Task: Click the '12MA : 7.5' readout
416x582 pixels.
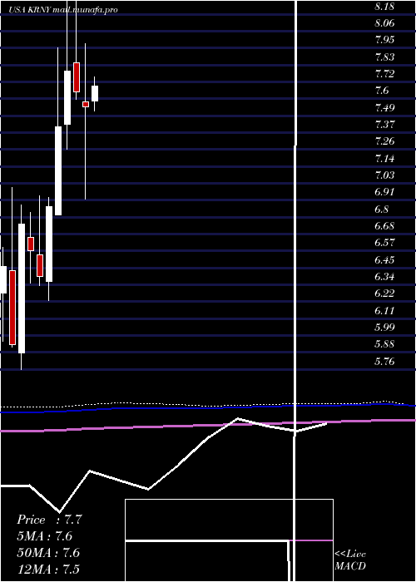Action: [x=48, y=570]
